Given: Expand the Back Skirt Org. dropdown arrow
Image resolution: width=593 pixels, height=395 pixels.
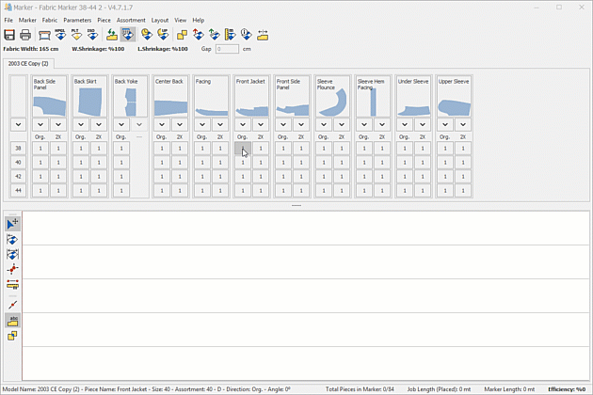Looking at the screenshot, I should (80, 124).
